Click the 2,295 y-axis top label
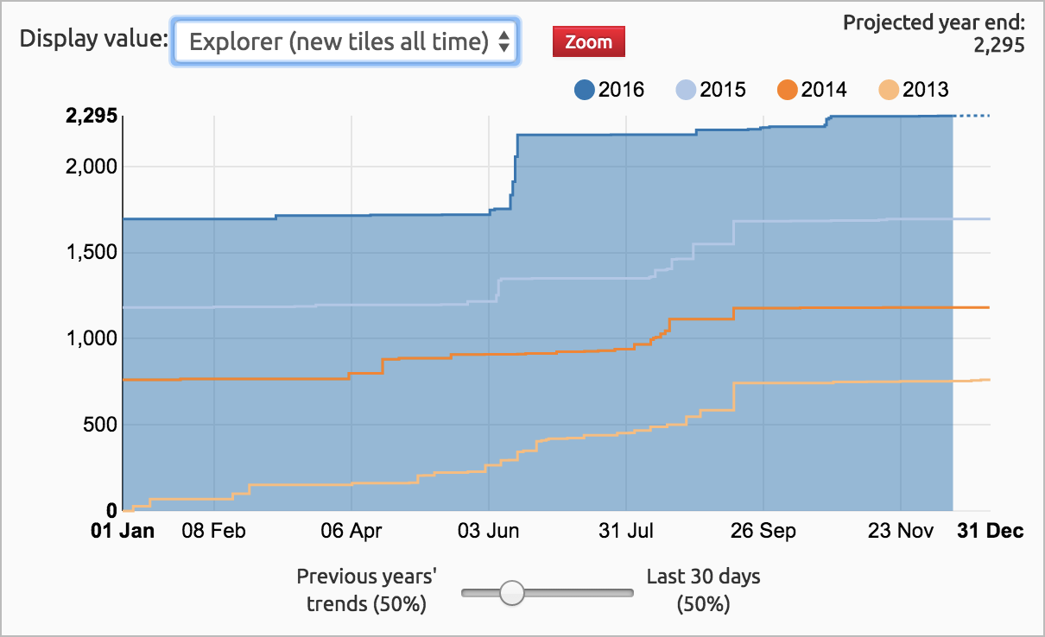Viewport: 1045px width, 637px height. (92, 118)
